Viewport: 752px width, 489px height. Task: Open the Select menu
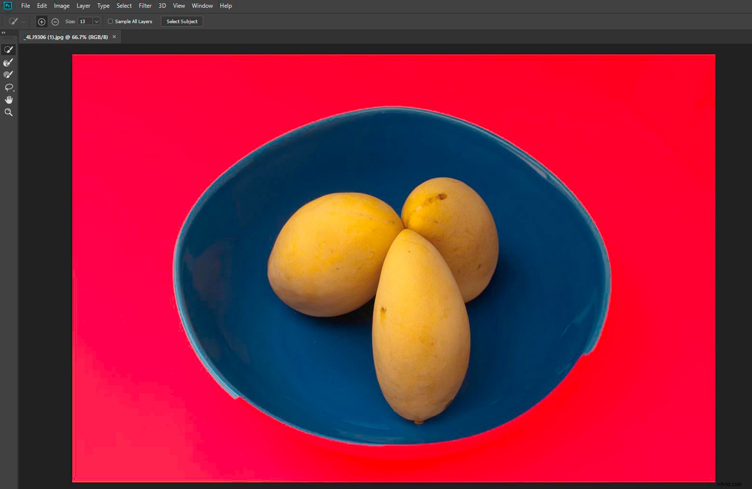tap(124, 6)
